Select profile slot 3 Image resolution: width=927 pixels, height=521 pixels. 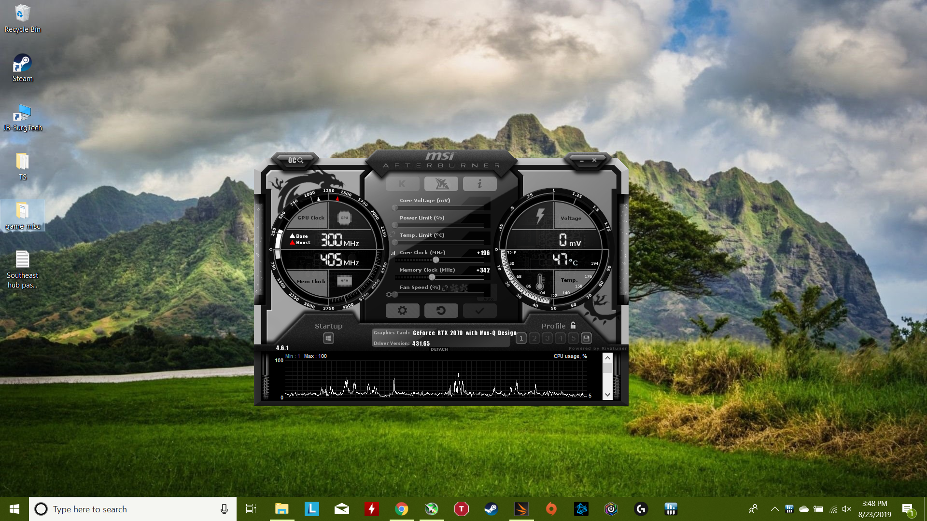547,338
